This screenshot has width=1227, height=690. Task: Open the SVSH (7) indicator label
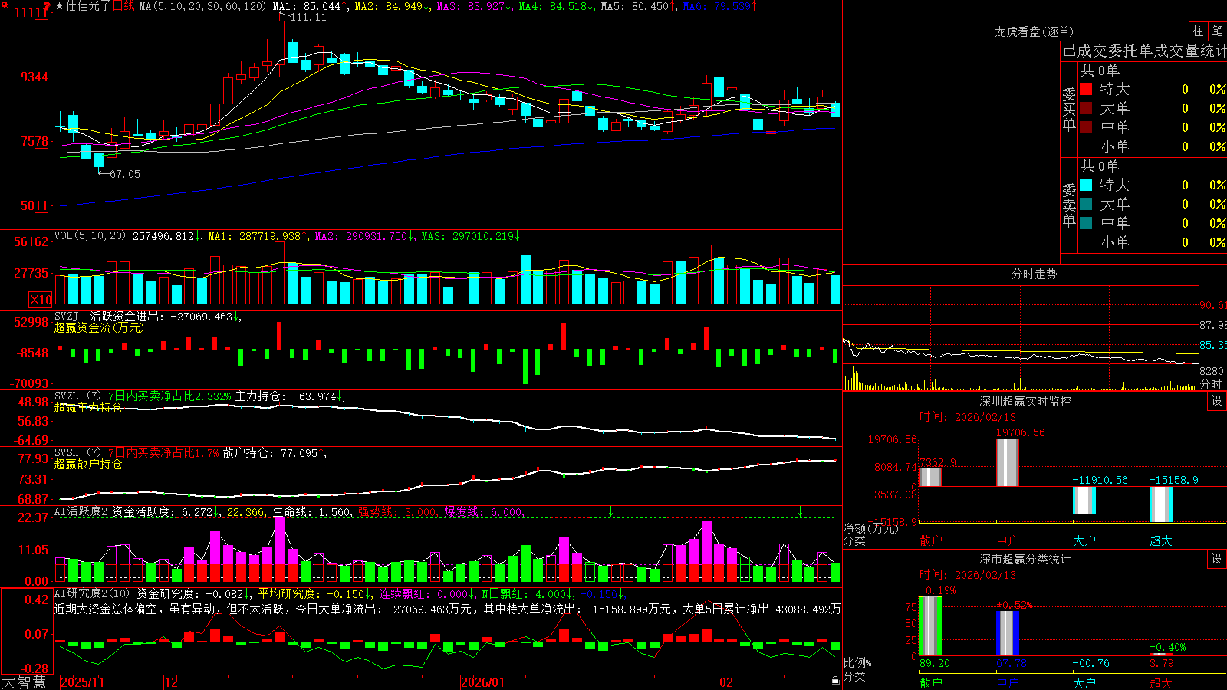tap(77, 452)
